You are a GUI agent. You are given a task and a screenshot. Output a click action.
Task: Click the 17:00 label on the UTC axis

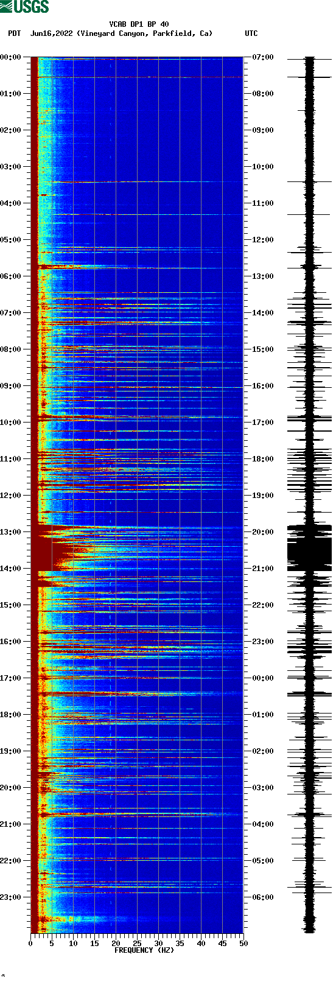click(263, 423)
